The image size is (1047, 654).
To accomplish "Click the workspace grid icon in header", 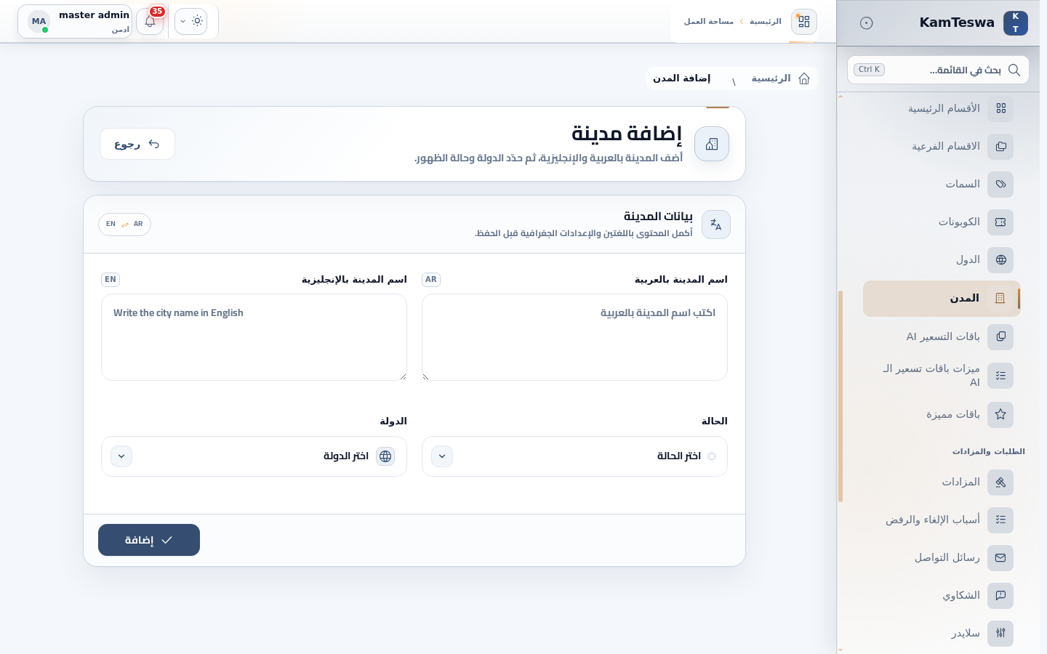I will [x=803, y=22].
